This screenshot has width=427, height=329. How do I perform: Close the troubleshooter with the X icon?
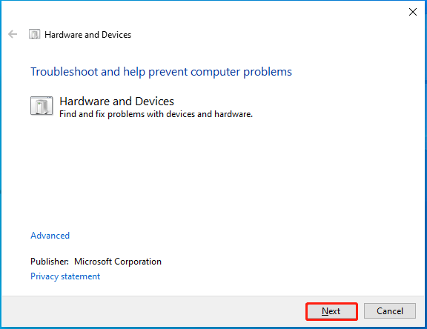[x=413, y=12]
